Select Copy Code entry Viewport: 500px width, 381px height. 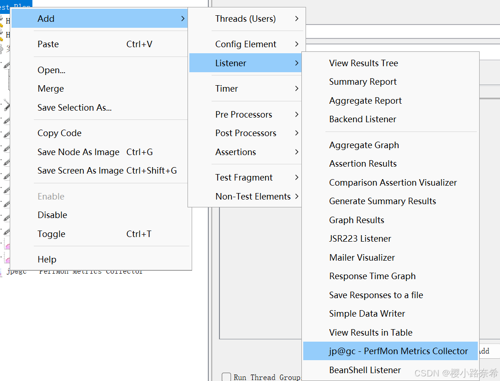(99, 133)
